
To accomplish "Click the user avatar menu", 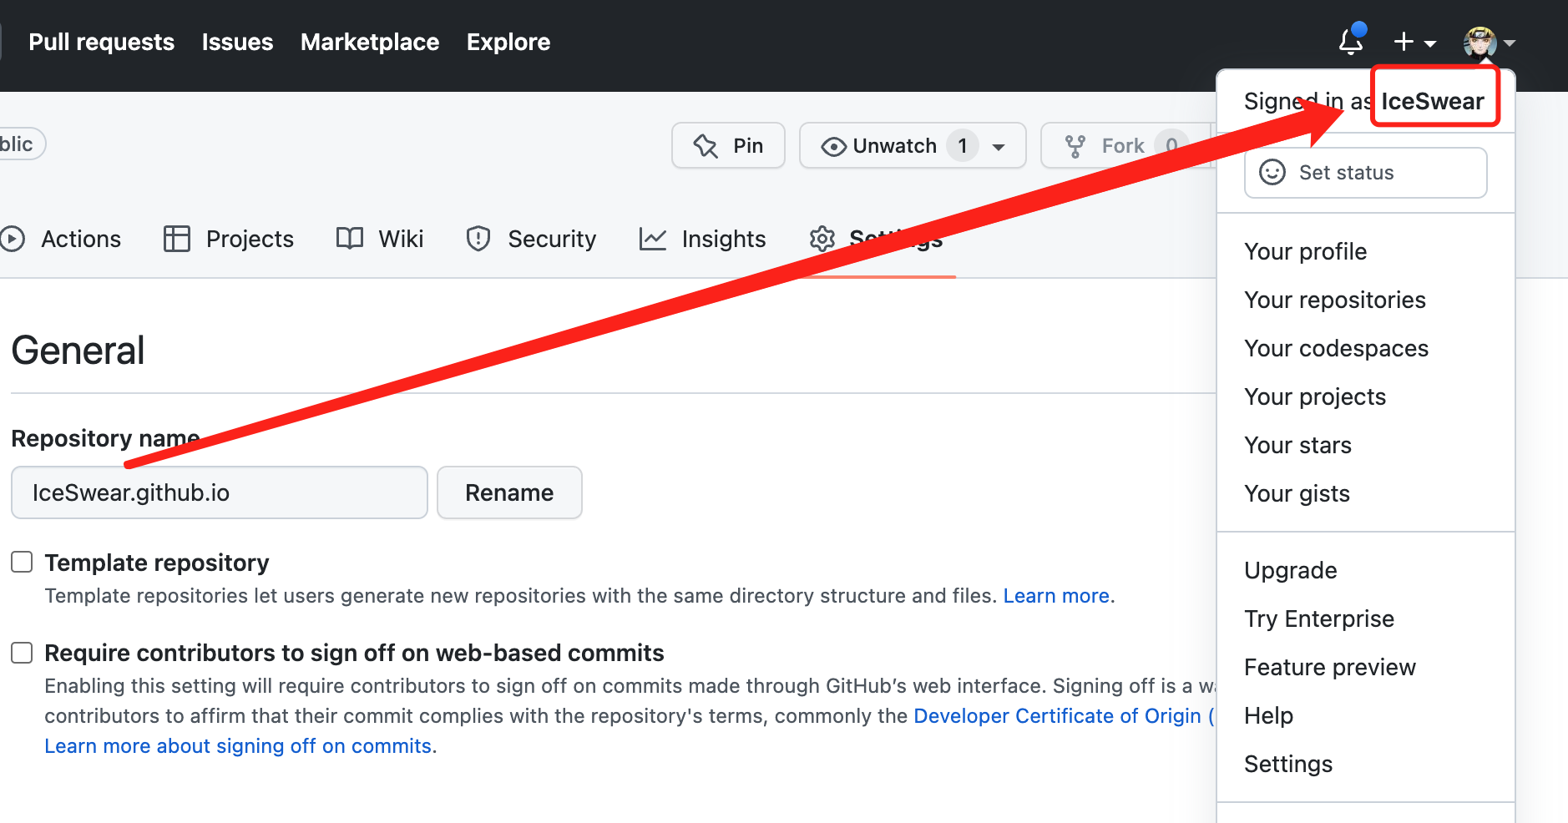I will pyautogui.click(x=1489, y=42).
